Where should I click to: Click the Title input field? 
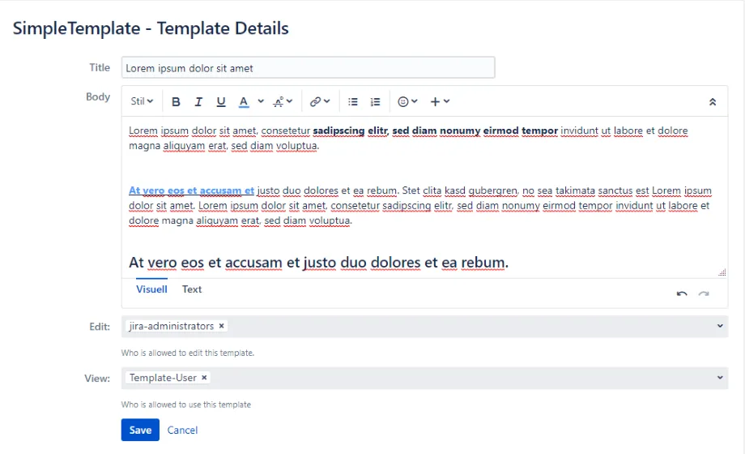(x=308, y=67)
